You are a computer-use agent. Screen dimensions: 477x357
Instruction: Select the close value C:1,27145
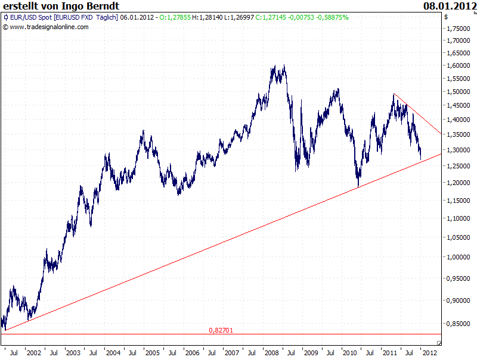271,18
